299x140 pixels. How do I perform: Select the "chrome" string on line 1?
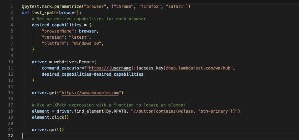tap(124, 7)
